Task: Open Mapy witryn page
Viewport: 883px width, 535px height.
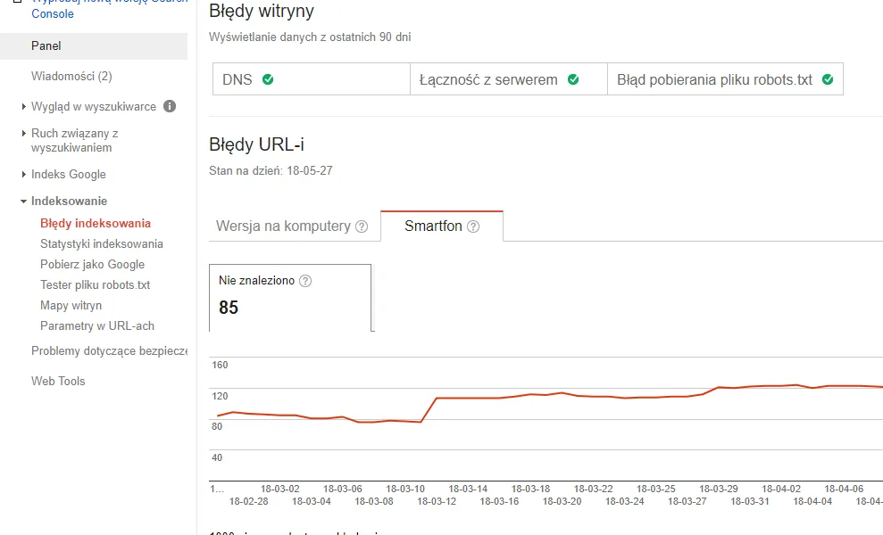Action: [71, 306]
